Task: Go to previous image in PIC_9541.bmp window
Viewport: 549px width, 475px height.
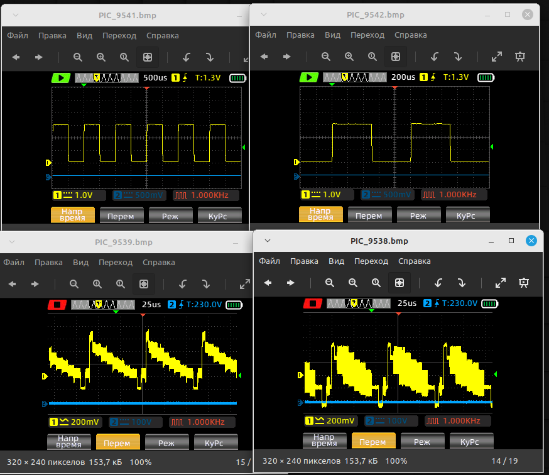Action: click(x=16, y=57)
